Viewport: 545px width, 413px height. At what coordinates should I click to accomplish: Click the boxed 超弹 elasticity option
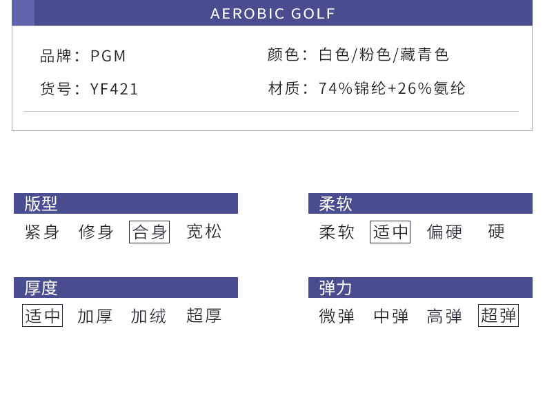click(498, 316)
